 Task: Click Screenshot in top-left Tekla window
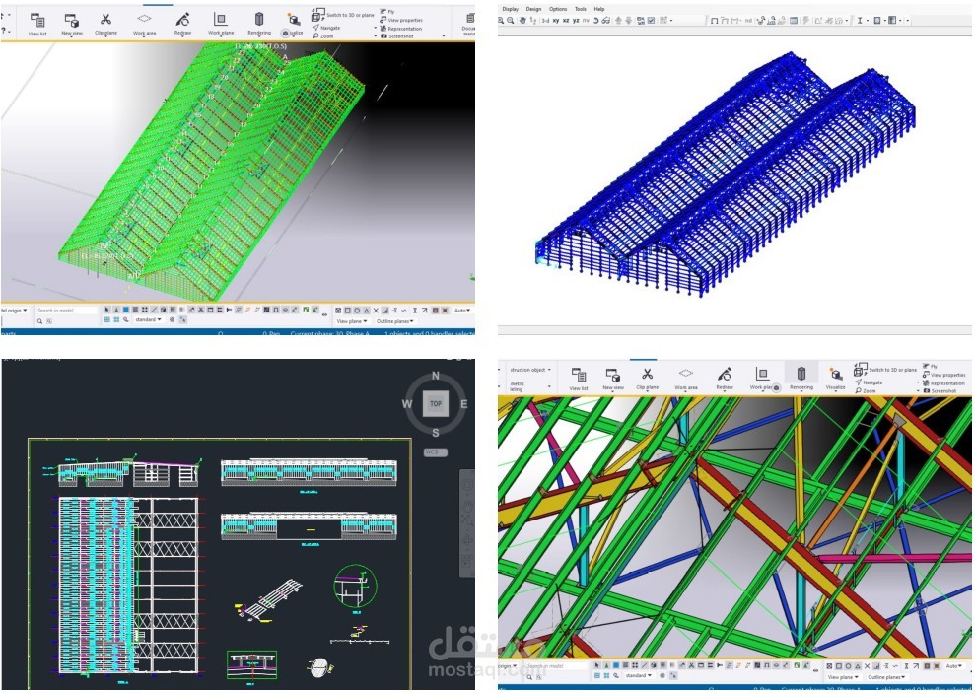click(x=397, y=36)
